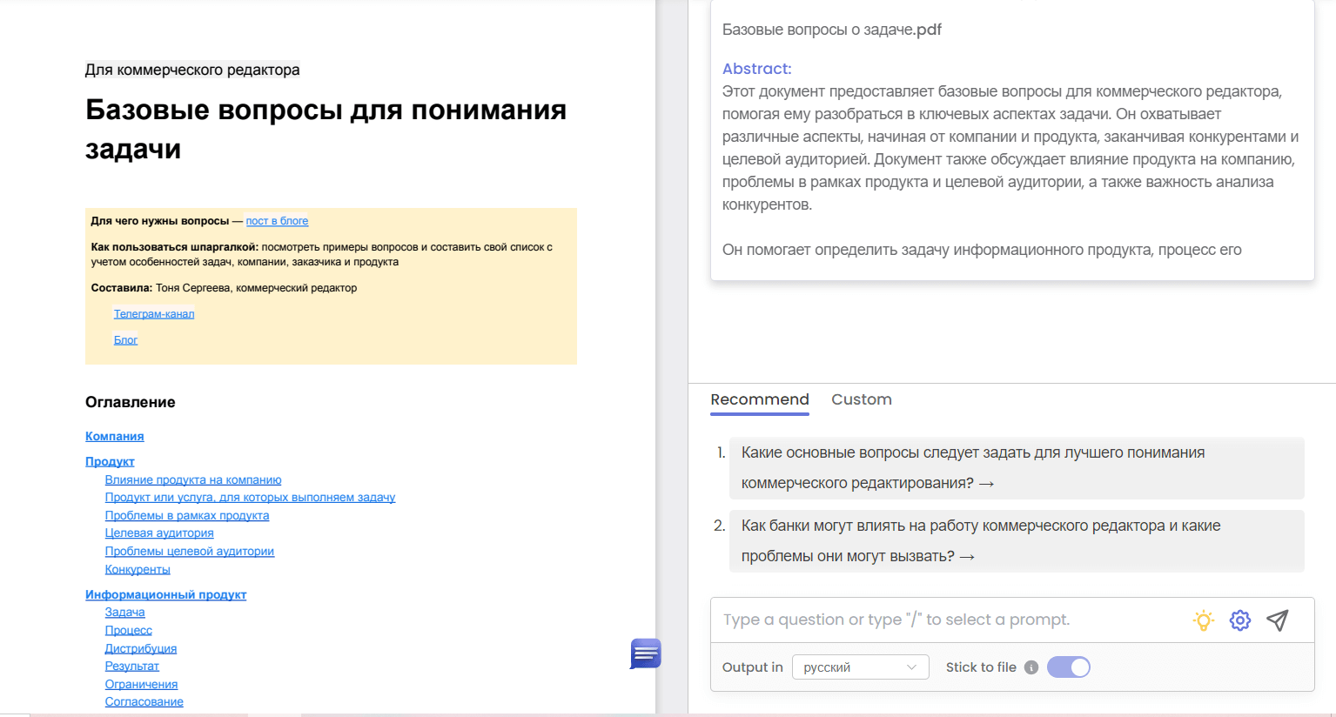Viewport: 1336px width, 717px height.
Task: Open the Конкуренты contents link
Action: [x=138, y=570]
